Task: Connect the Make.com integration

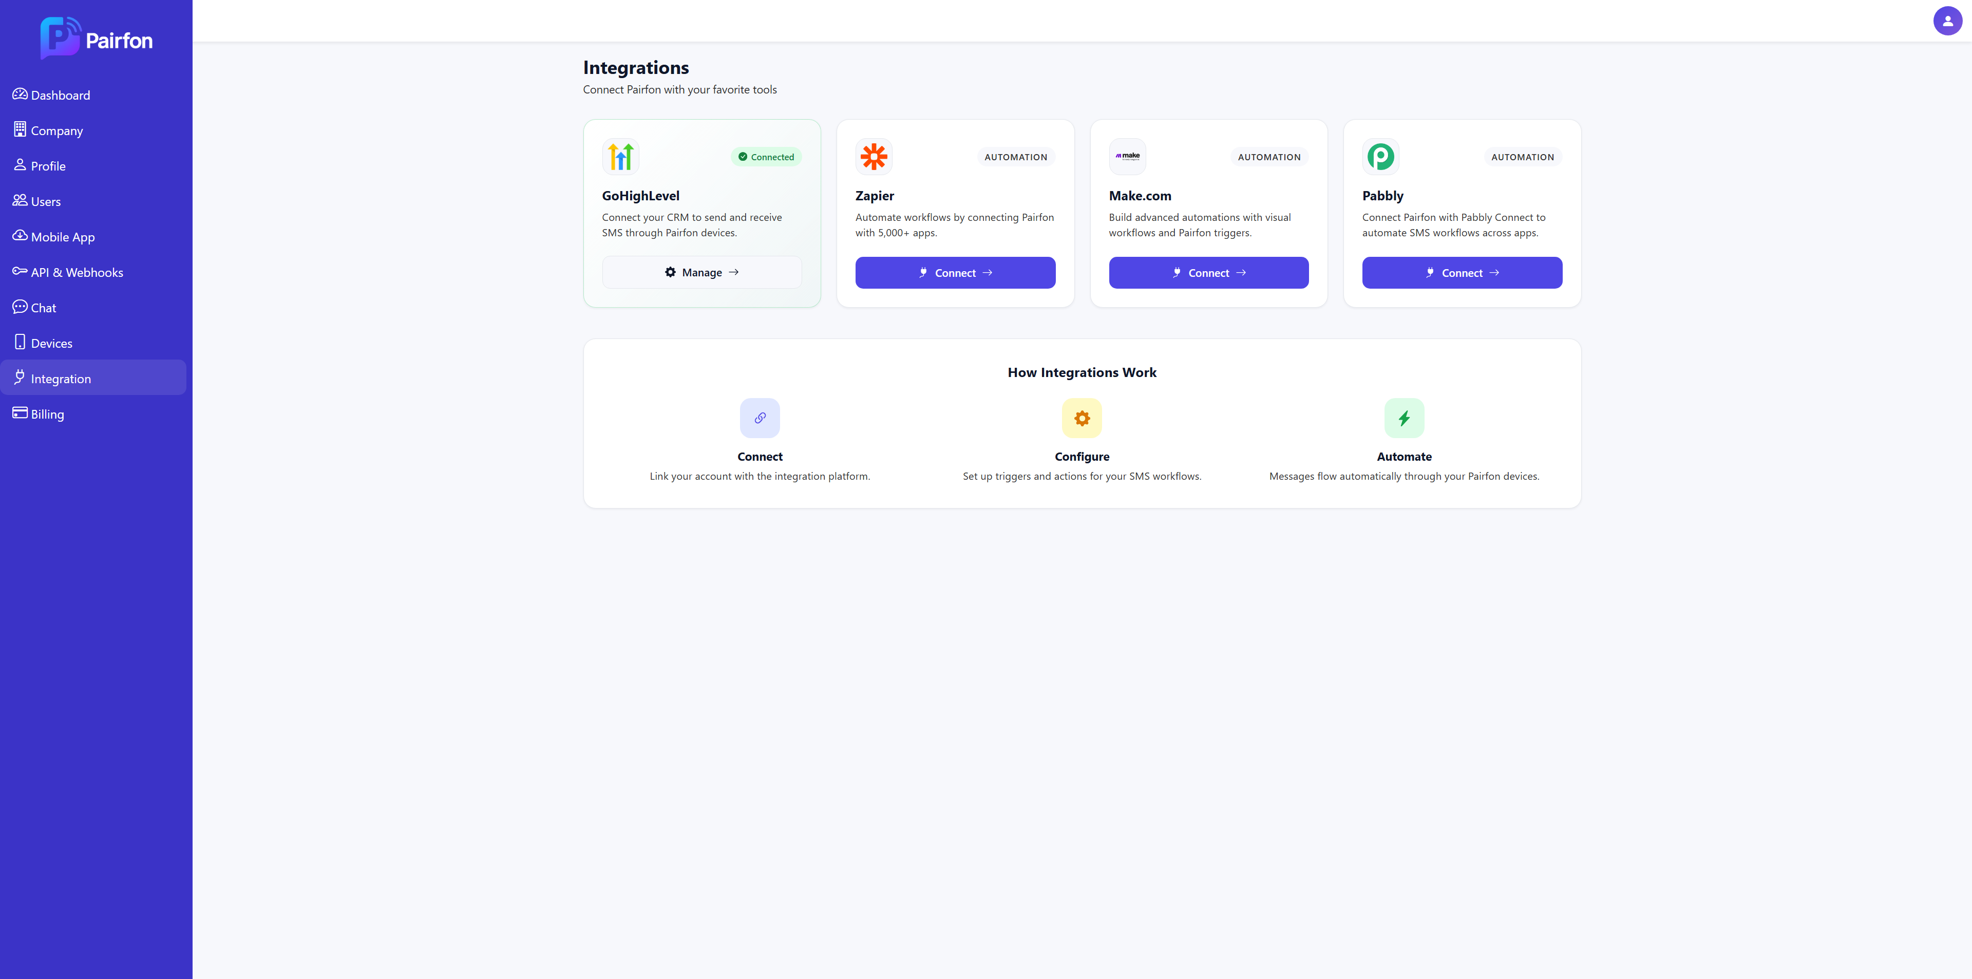Action: tap(1208, 273)
